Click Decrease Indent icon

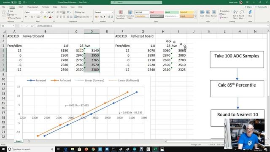[x=68, y=17]
